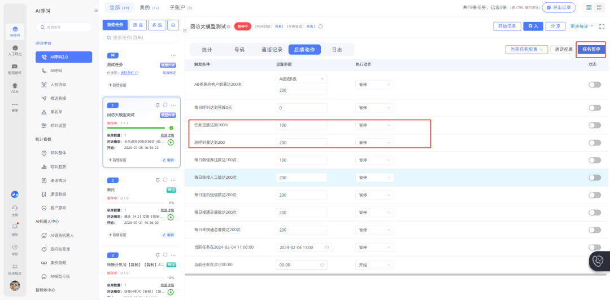610x300 pixels.
Task: Expand the 更多统计 dropdown
Action: 582,27
